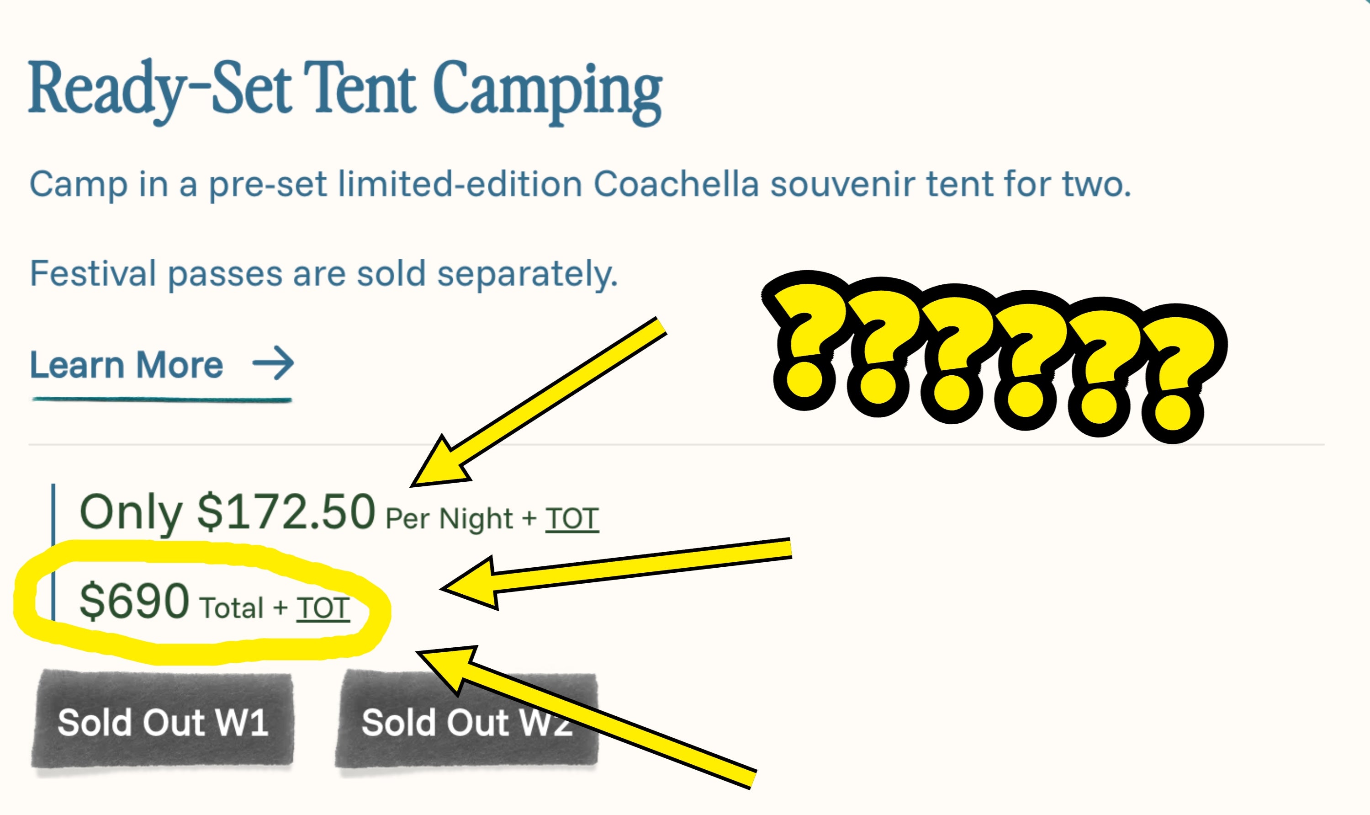Click the Total label next to $690
The image size is (1370, 815).
coord(232,608)
